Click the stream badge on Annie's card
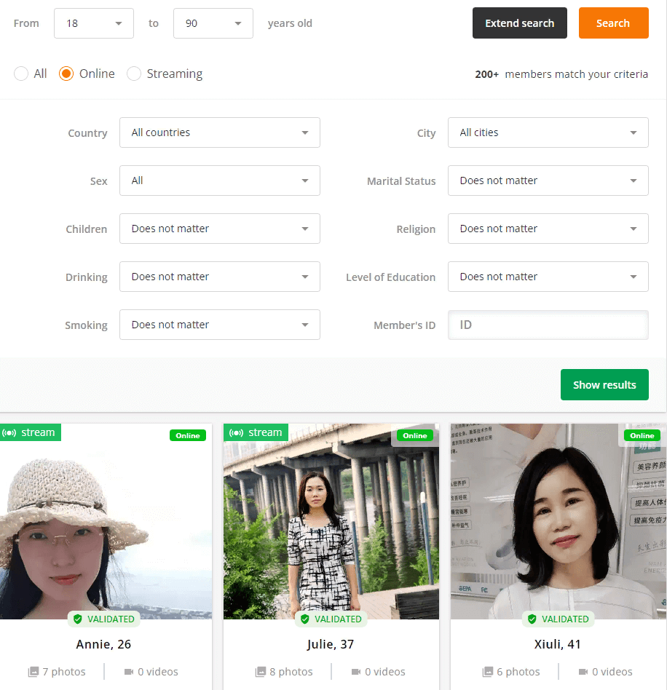Viewport: 667px width, 690px height. tap(30, 432)
